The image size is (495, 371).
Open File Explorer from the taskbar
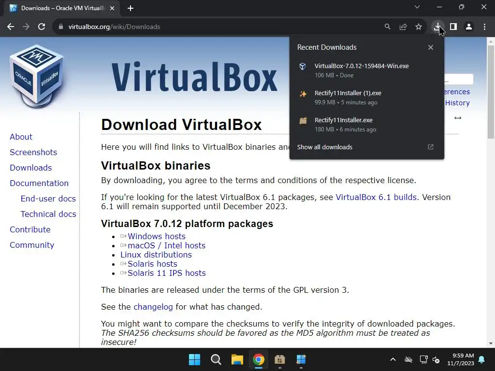pos(237,359)
